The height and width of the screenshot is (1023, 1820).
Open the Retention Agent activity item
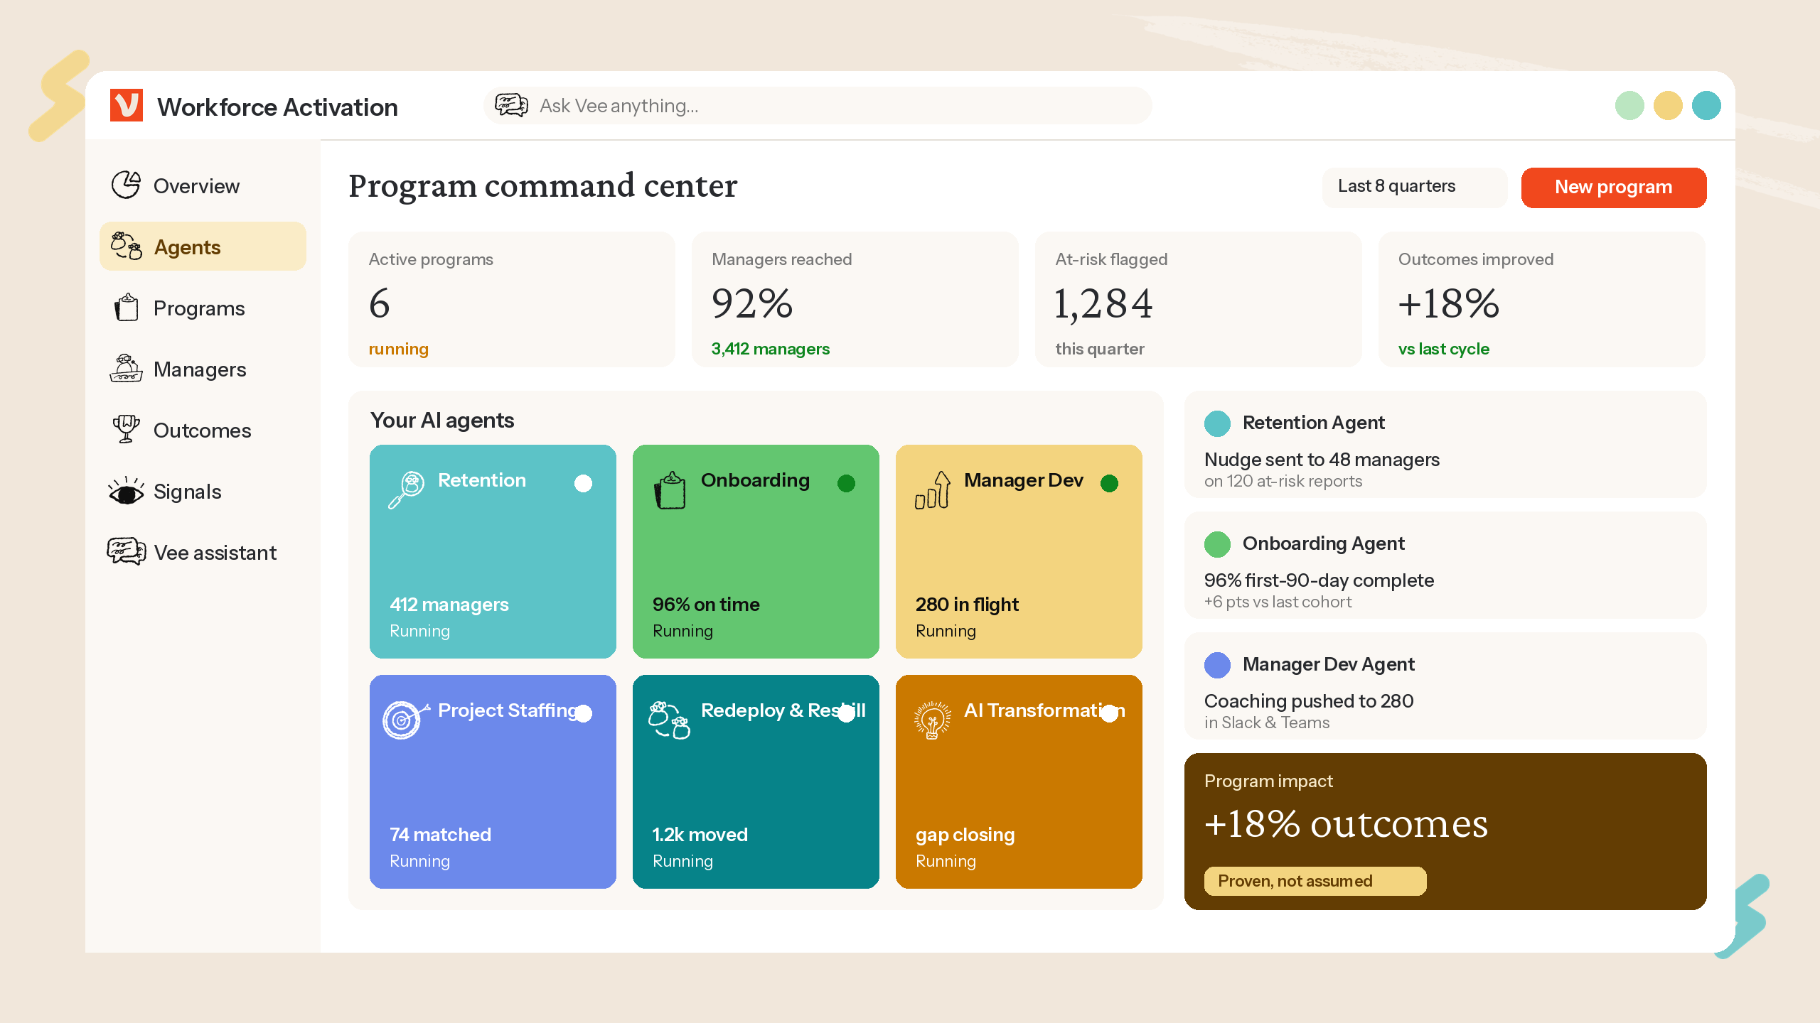click(x=1445, y=444)
